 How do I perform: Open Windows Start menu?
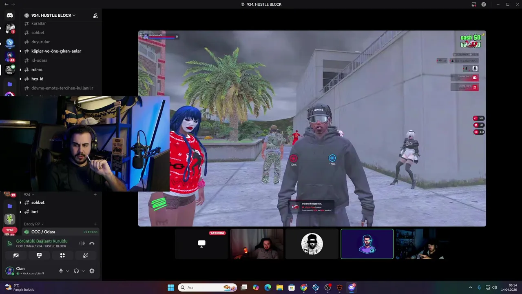click(171, 287)
